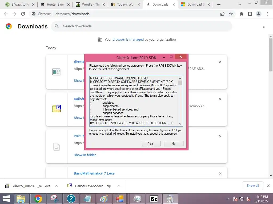Viewport: 273px width, 204px height.
Task: Open the Snipping Tool taskbar icon
Action: (x=54, y=199)
